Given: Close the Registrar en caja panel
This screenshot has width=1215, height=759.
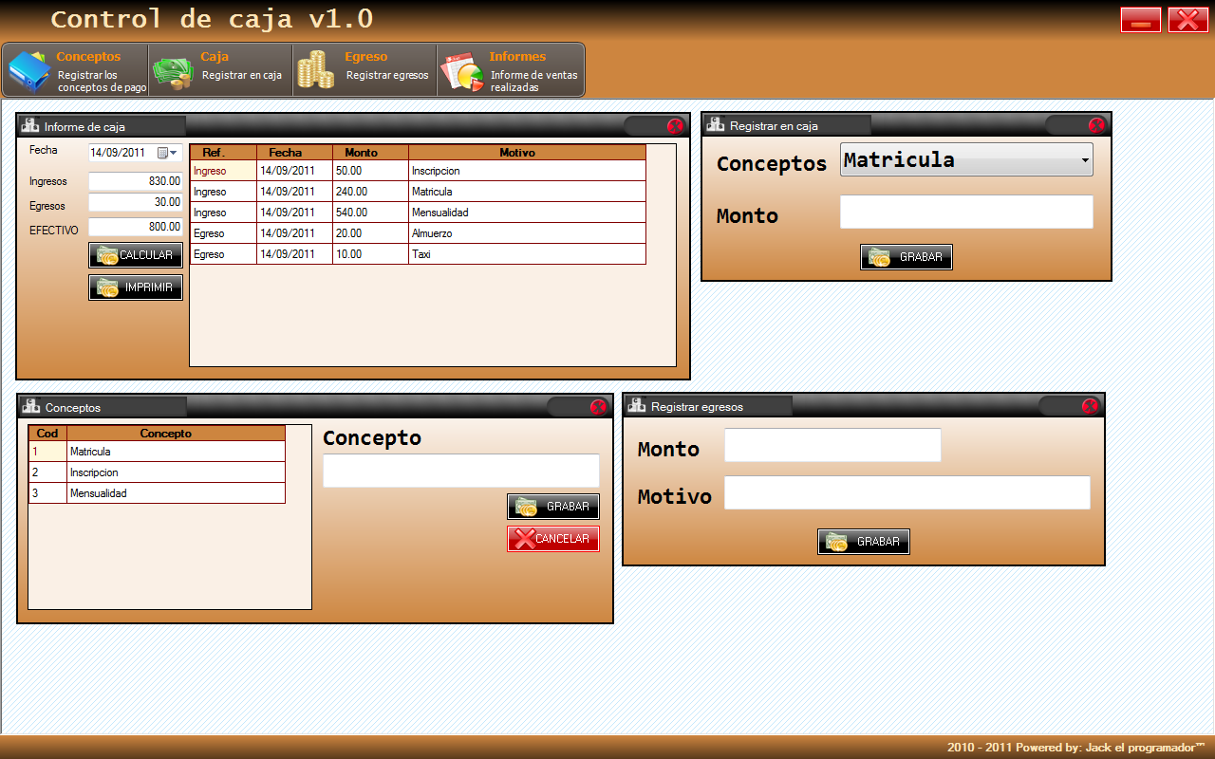Looking at the screenshot, I should click(x=1096, y=124).
